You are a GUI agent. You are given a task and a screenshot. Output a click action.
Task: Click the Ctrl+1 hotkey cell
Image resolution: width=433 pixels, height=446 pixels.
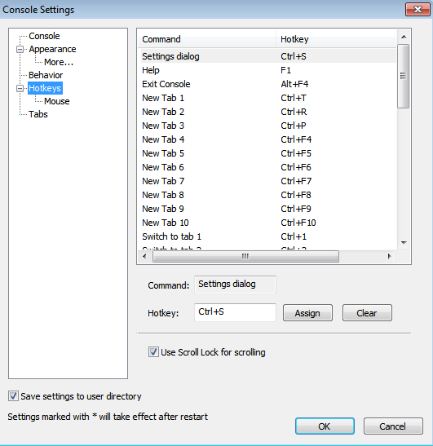click(x=294, y=236)
